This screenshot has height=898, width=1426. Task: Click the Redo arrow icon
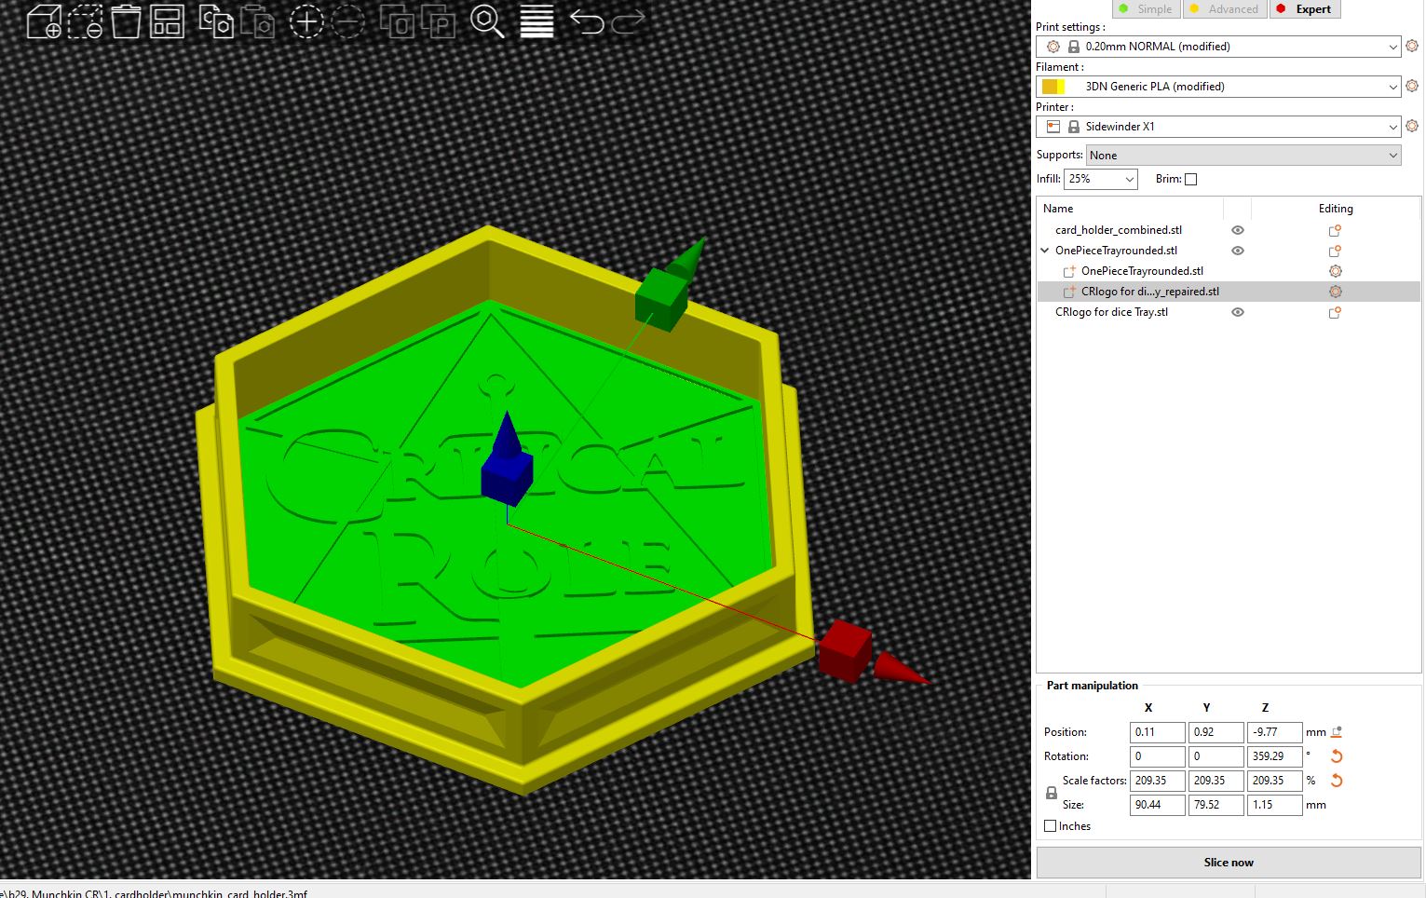(628, 21)
